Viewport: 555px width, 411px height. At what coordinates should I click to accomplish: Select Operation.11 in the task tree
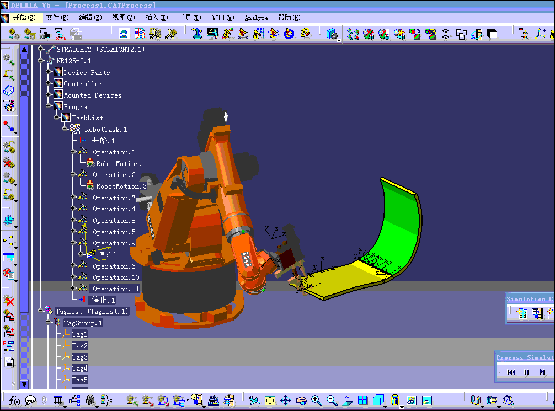[115, 289]
